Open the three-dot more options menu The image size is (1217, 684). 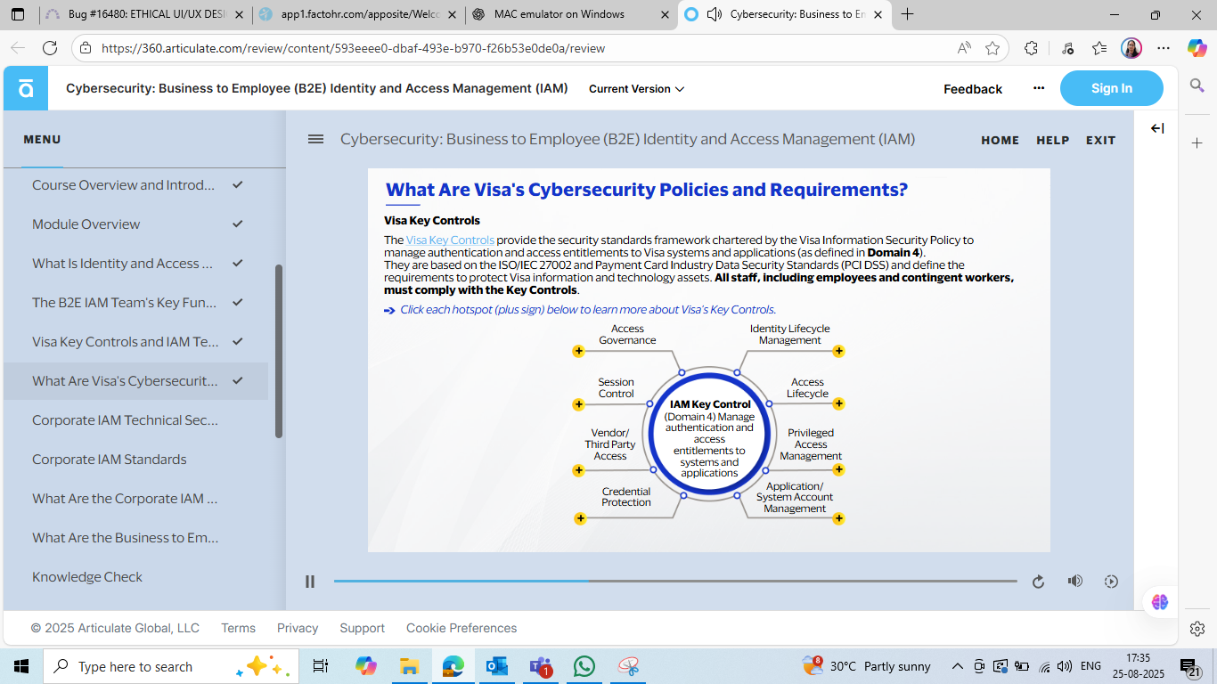(1039, 88)
